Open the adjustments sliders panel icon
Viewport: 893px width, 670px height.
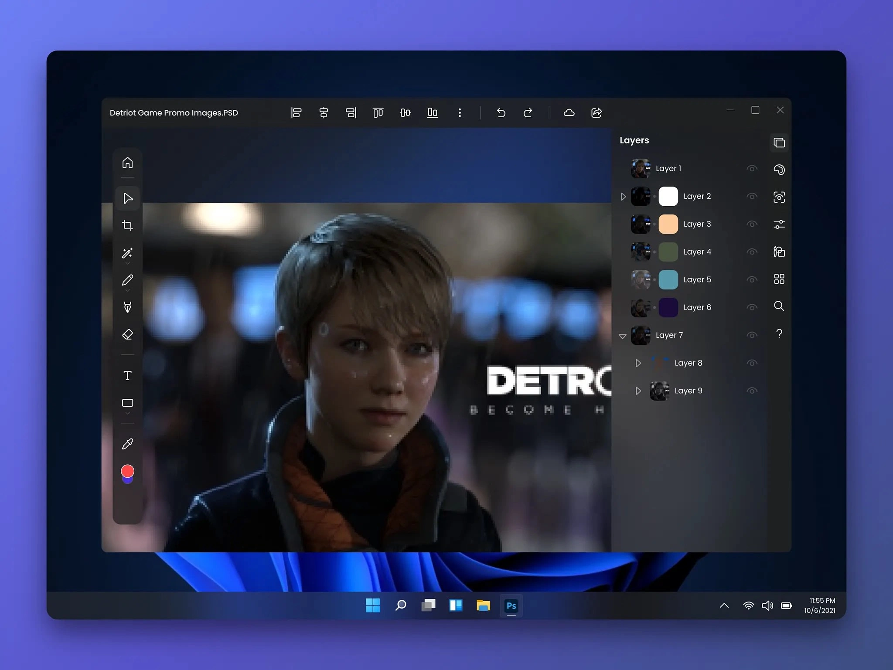click(x=779, y=224)
